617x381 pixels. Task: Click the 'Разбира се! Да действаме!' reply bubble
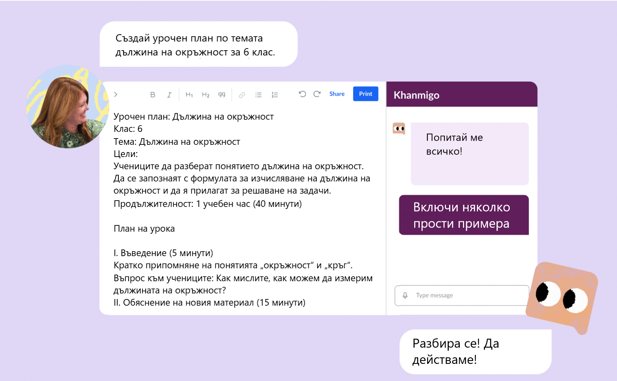click(x=476, y=352)
